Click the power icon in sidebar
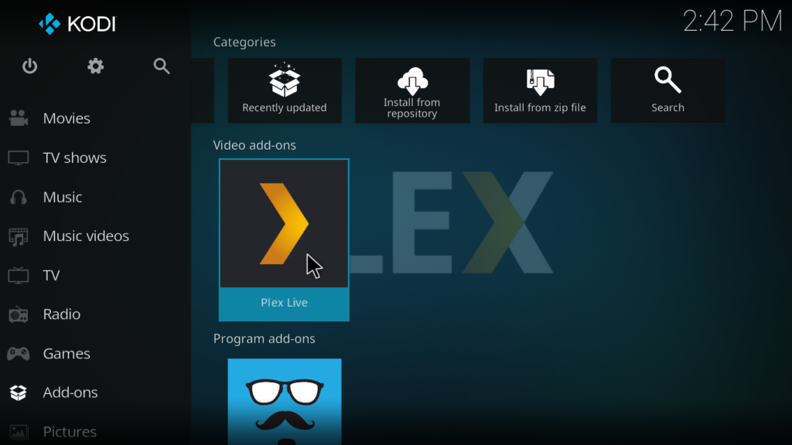 29,66
